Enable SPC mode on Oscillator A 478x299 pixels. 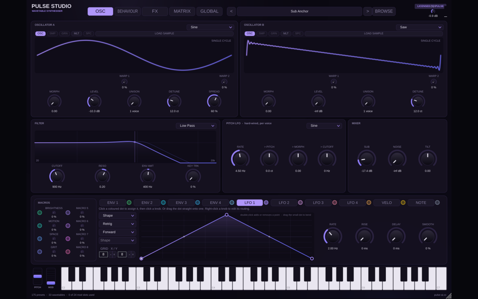[88, 34]
